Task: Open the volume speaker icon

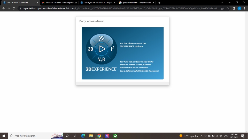Action: [x=221, y=136]
